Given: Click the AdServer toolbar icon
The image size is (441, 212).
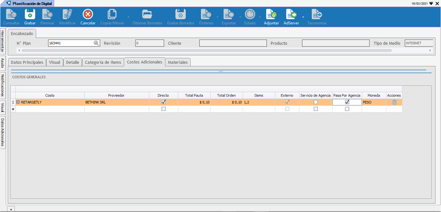Looking at the screenshot, I should 291,14.
